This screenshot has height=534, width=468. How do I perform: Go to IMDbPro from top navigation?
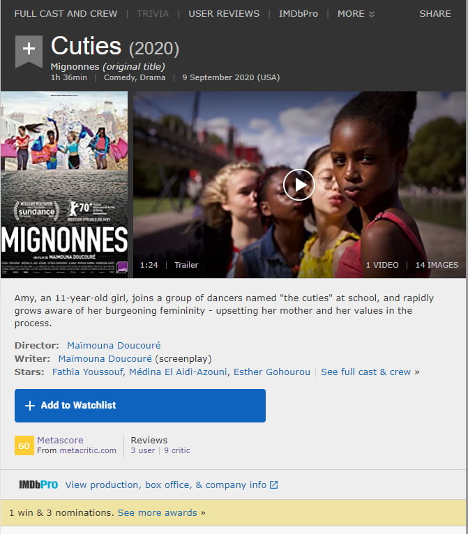tap(298, 14)
